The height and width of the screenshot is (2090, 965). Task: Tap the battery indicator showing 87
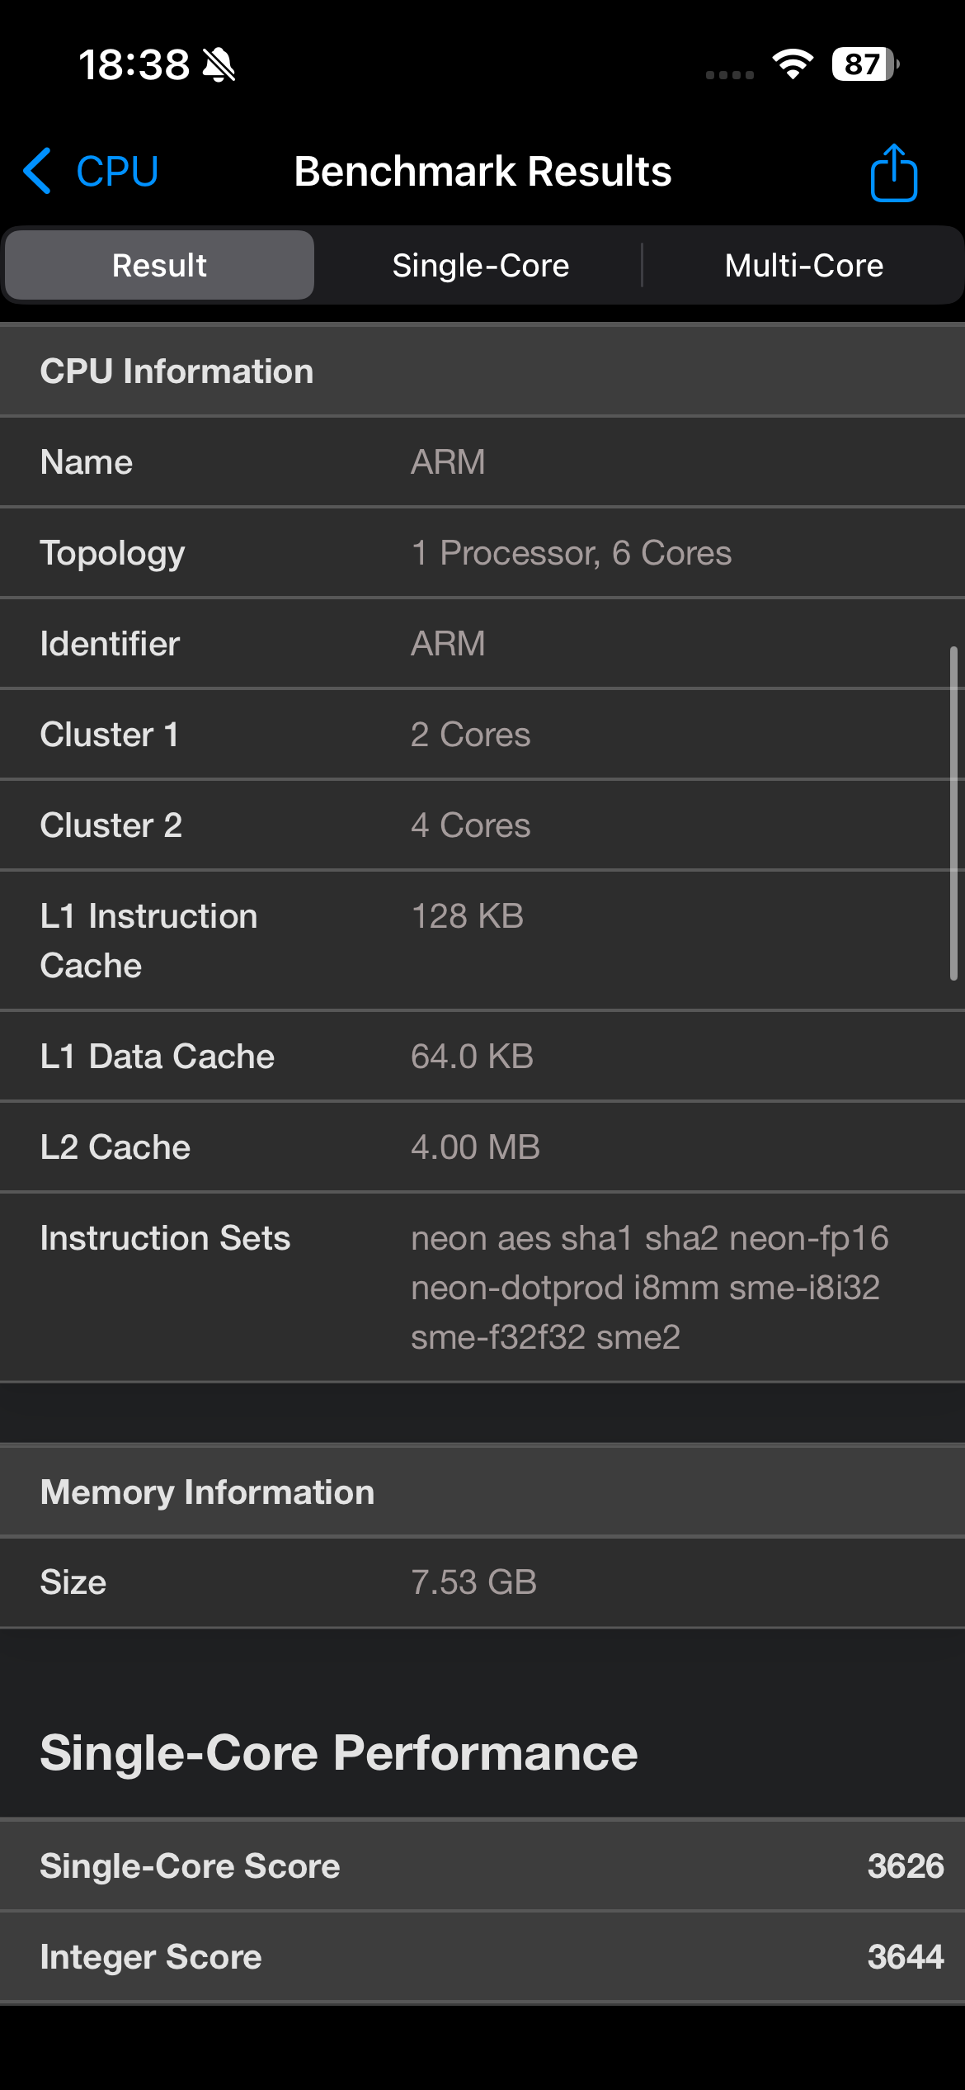[864, 64]
